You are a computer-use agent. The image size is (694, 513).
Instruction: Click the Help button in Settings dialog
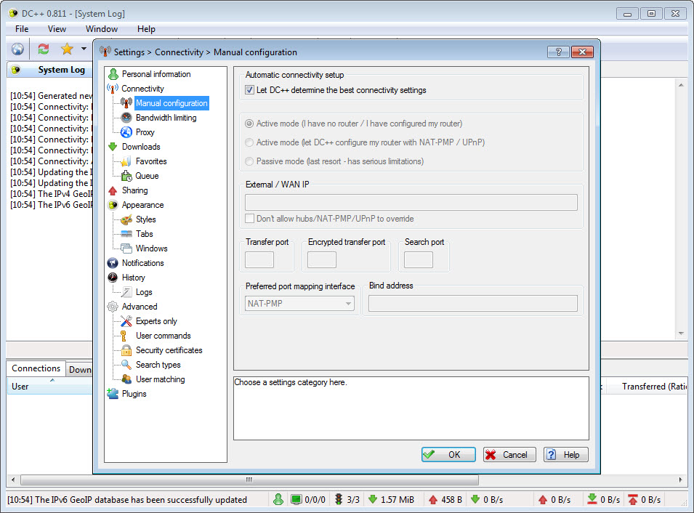565,455
